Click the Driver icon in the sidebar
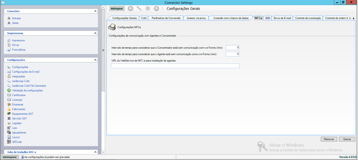358x160 pixels. 9,45
